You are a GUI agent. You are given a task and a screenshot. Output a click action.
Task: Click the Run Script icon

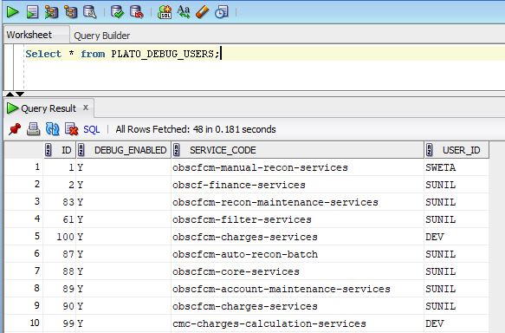pos(32,12)
